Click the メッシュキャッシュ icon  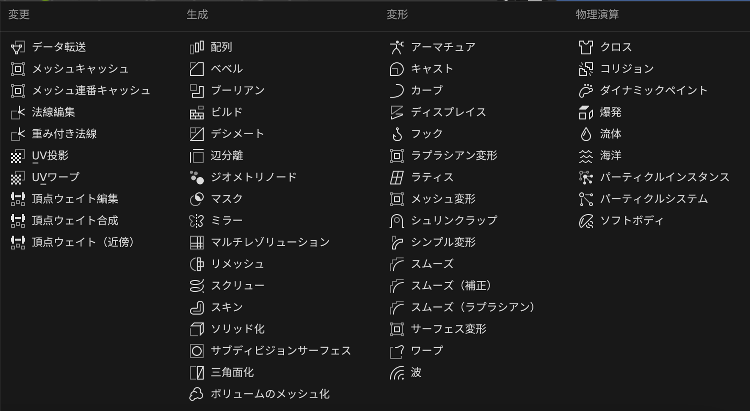click(x=18, y=69)
